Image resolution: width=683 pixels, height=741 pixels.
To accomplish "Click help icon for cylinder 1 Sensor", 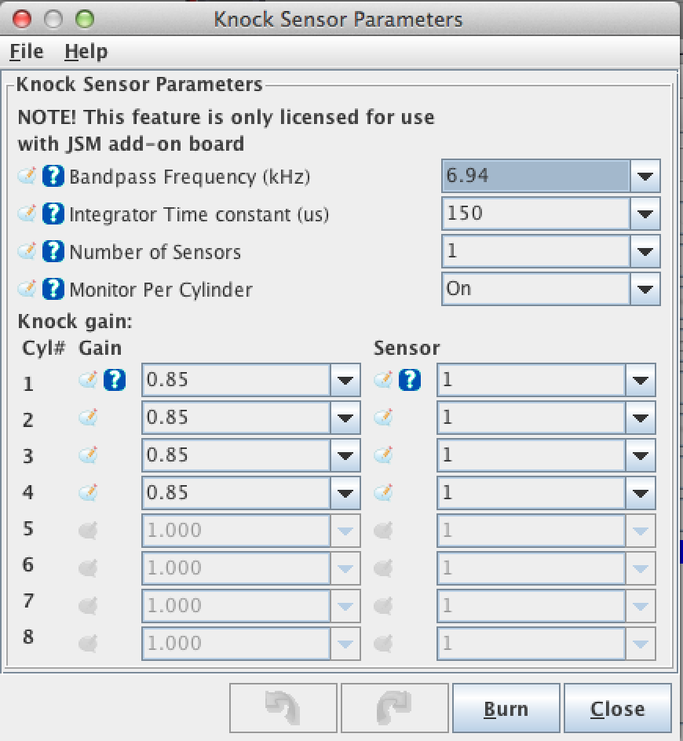I will (x=410, y=381).
